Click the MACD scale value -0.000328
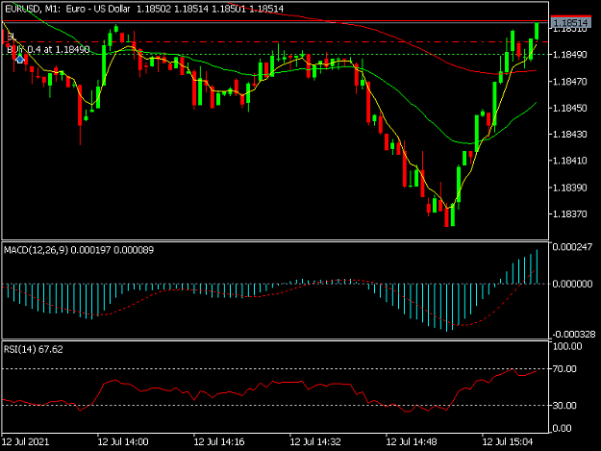The image size is (601, 451). pos(573,334)
